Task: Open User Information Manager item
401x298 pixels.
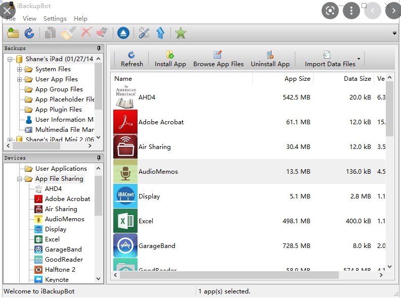Action: [x=64, y=120]
